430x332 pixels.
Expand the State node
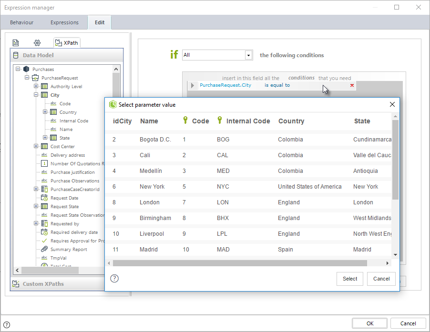tap(45, 138)
